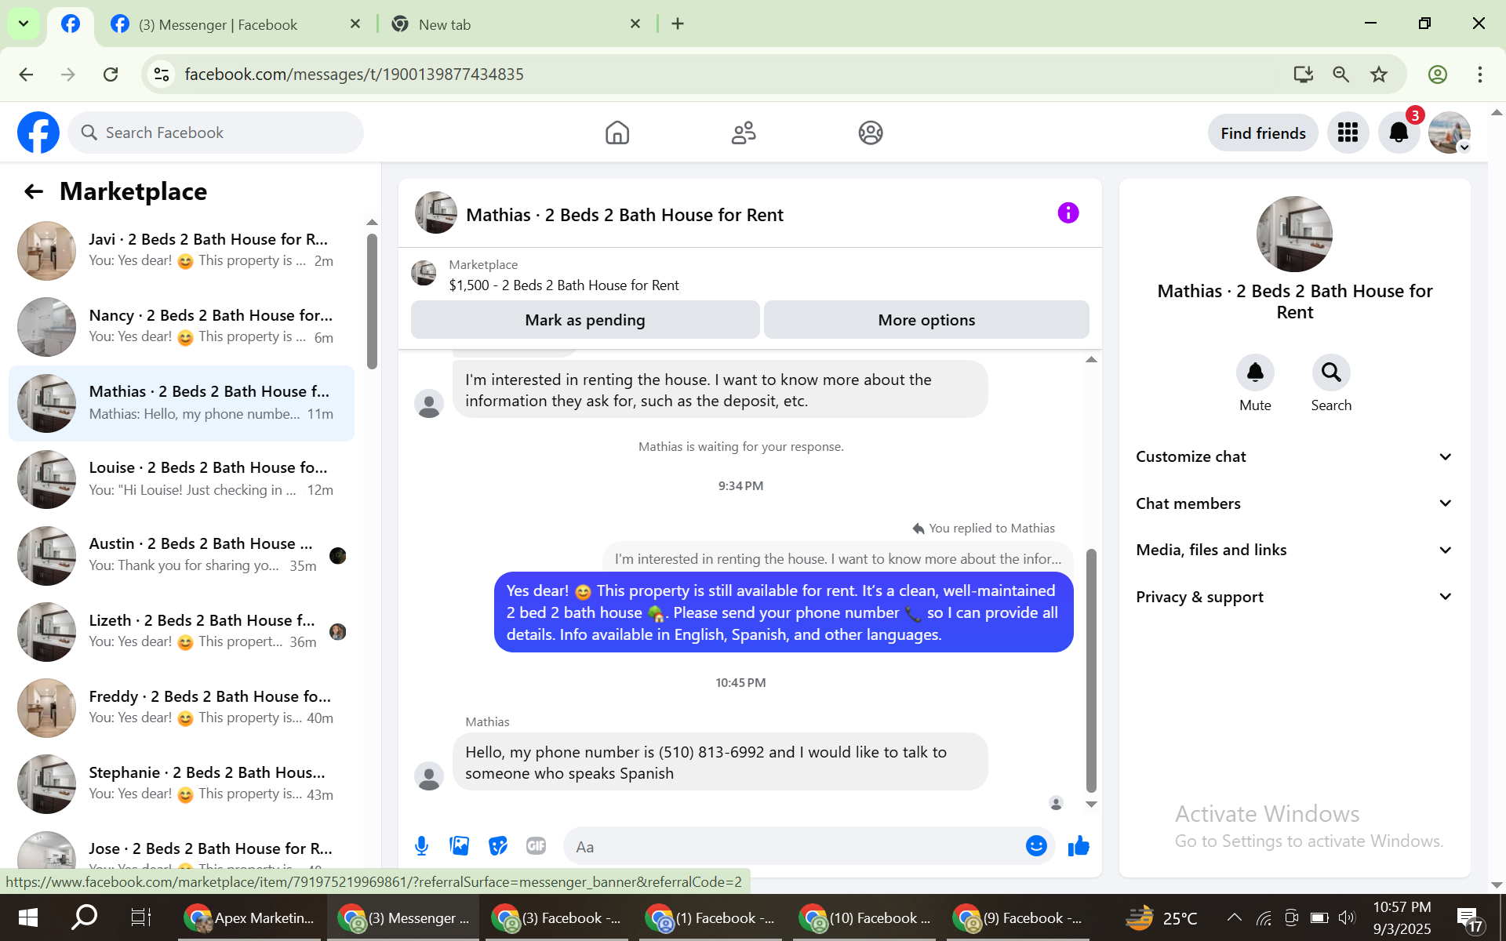Open Windows notification center
Viewport: 1506px width, 941px height.
click(x=1468, y=917)
